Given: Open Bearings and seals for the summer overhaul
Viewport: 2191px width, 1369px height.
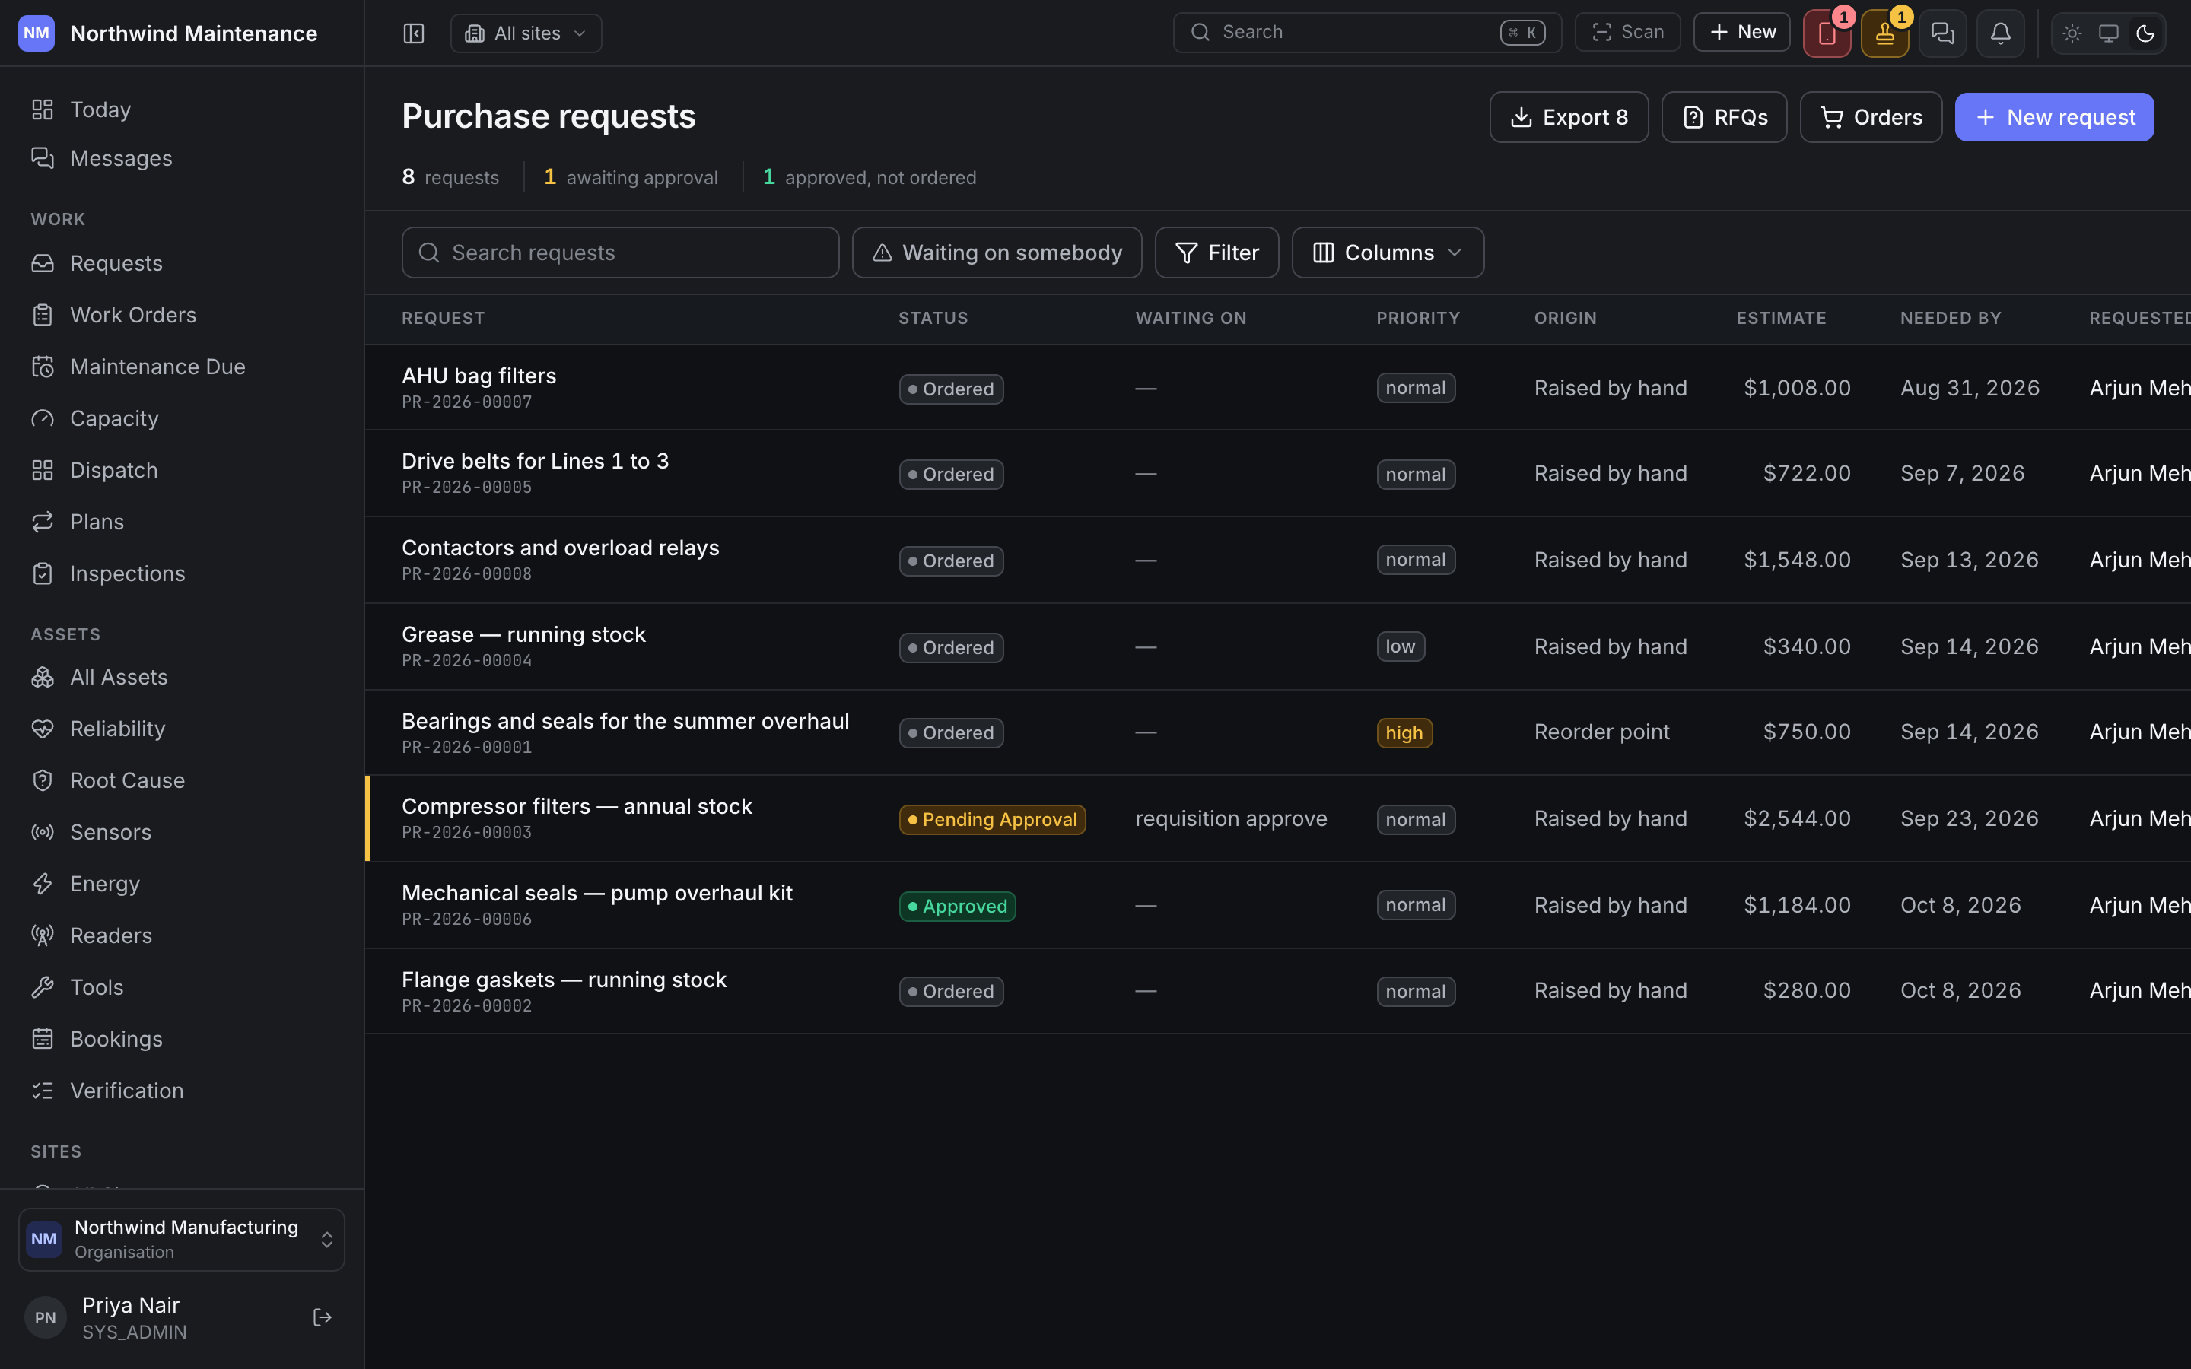Looking at the screenshot, I should (x=625, y=722).
